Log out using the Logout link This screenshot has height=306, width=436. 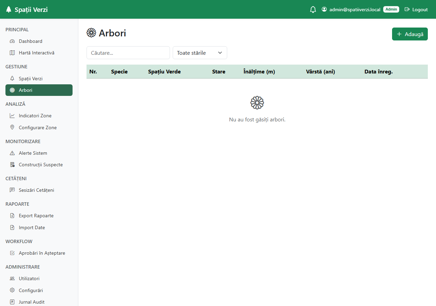[416, 10]
